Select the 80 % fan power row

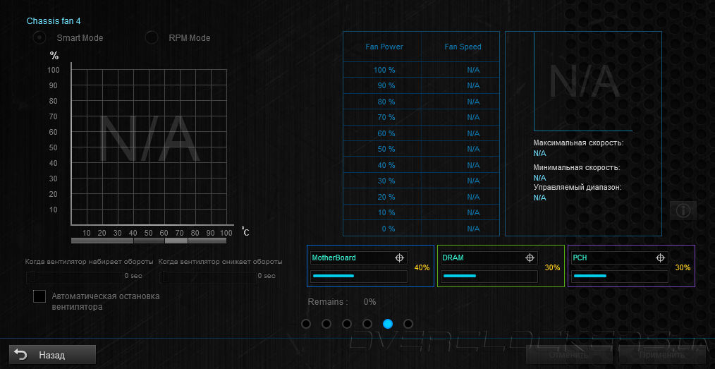click(x=422, y=102)
